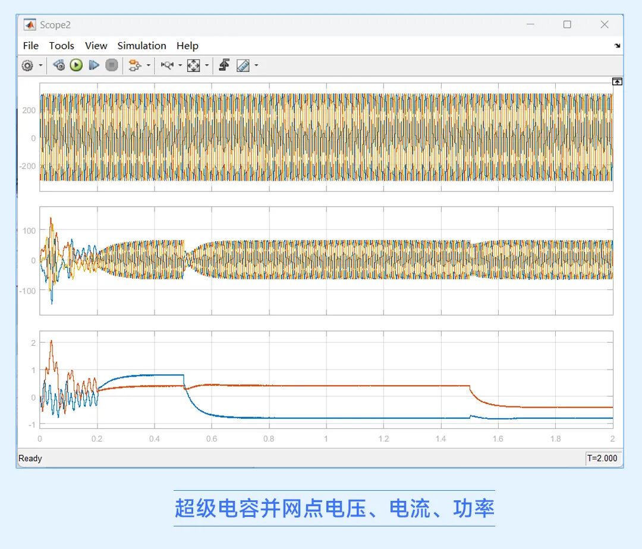Click the dock arrow at the menu bar's right end
642x549 pixels.
coord(617,46)
